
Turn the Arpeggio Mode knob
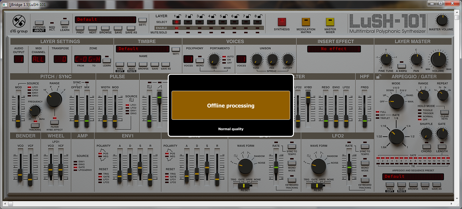396,102
